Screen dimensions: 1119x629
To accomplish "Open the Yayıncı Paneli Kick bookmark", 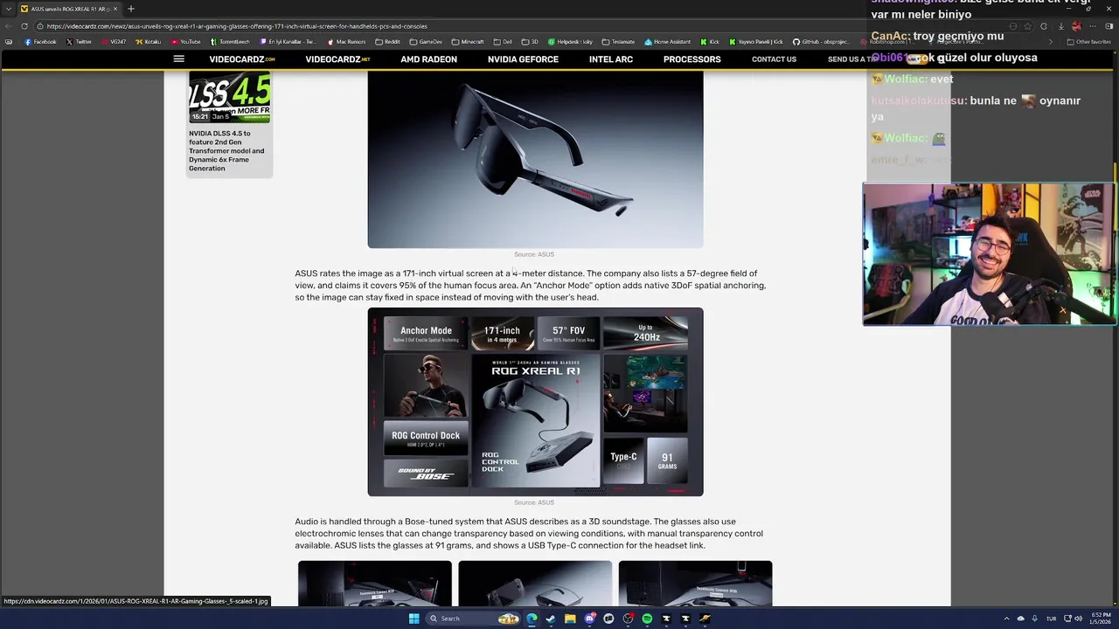I will pos(756,42).
